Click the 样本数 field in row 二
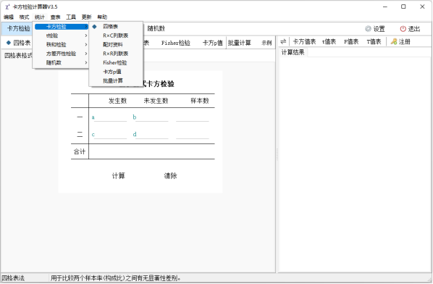This screenshot has height=284, width=433. (x=193, y=135)
